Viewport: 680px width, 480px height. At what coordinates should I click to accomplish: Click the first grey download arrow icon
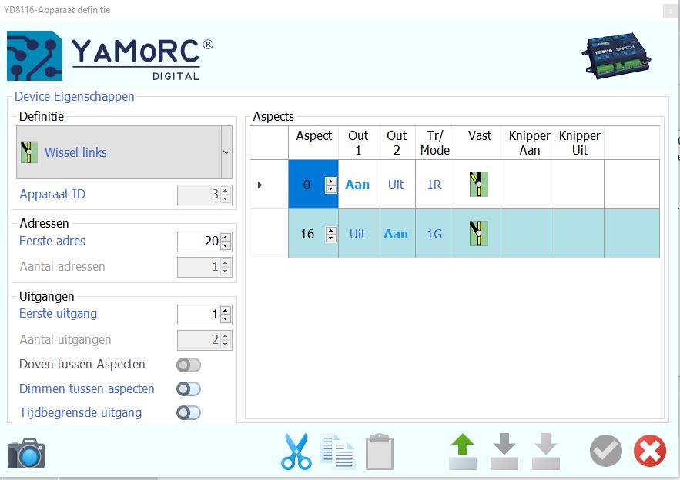pos(504,452)
